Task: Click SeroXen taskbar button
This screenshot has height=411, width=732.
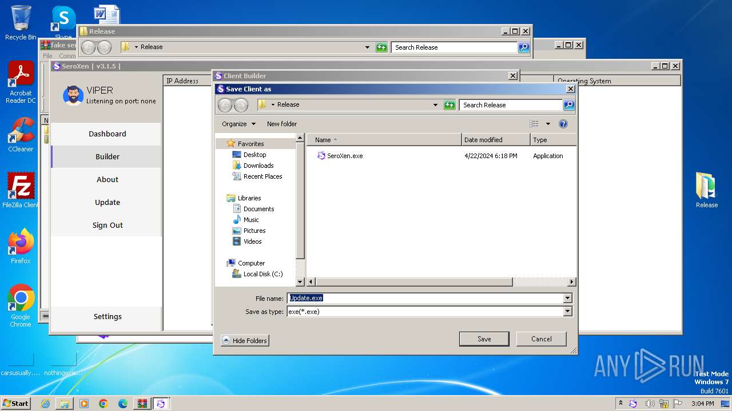Action: point(160,404)
